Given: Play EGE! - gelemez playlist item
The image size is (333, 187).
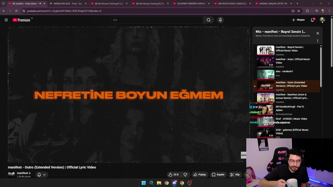Looking at the screenshot, I should [x=286, y=133].
